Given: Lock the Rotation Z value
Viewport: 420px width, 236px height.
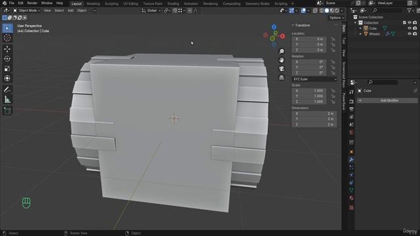Looking at the screenshot, I should coord(333,73).
